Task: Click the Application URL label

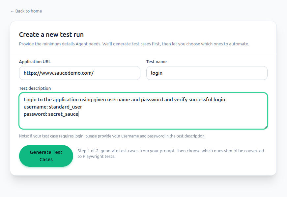Action: [35, 62]
